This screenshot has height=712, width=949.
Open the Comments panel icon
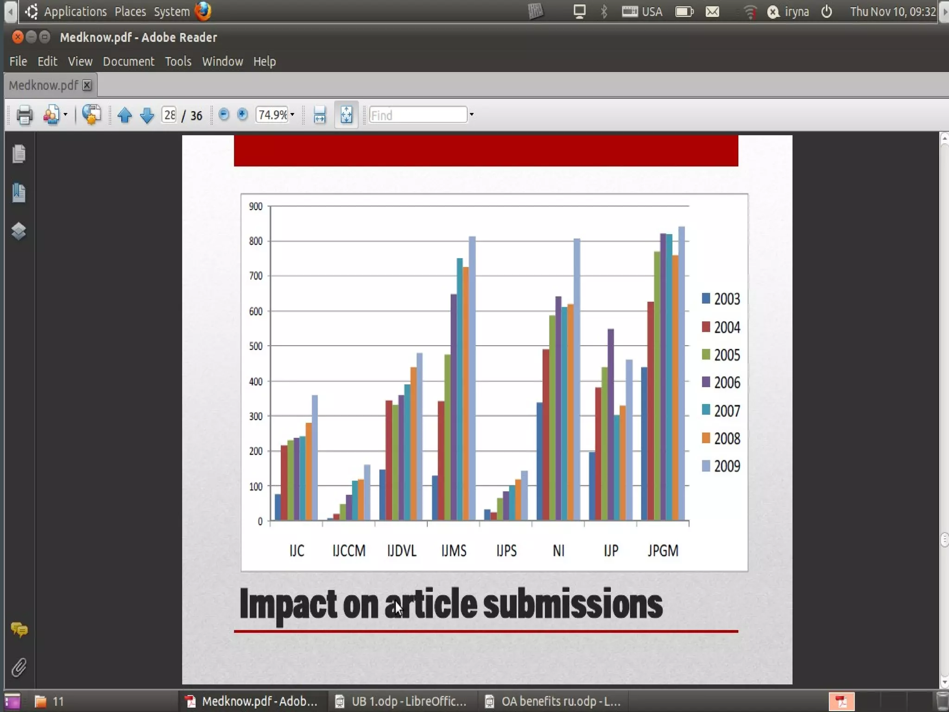coord(19,629)
